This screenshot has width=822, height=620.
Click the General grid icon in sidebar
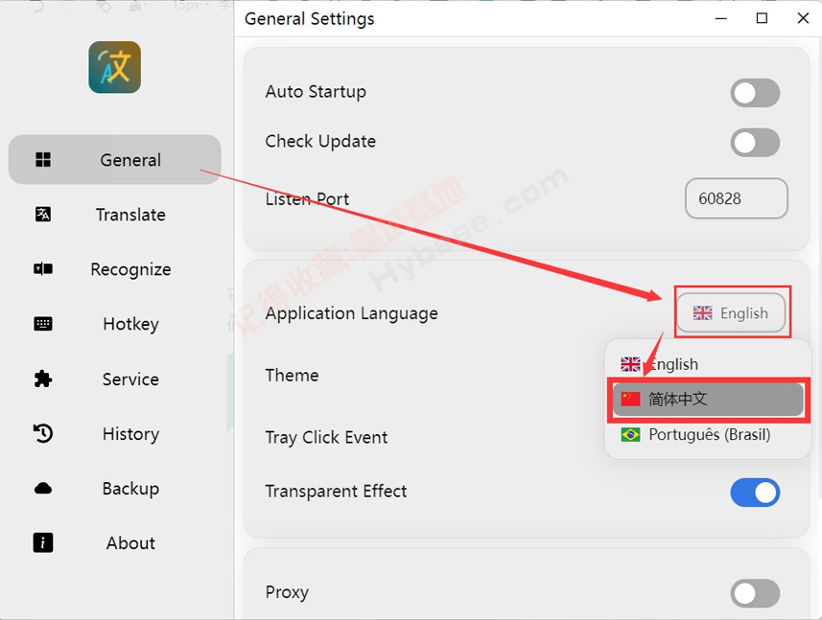pyautogui.click(x=43, y=159)
